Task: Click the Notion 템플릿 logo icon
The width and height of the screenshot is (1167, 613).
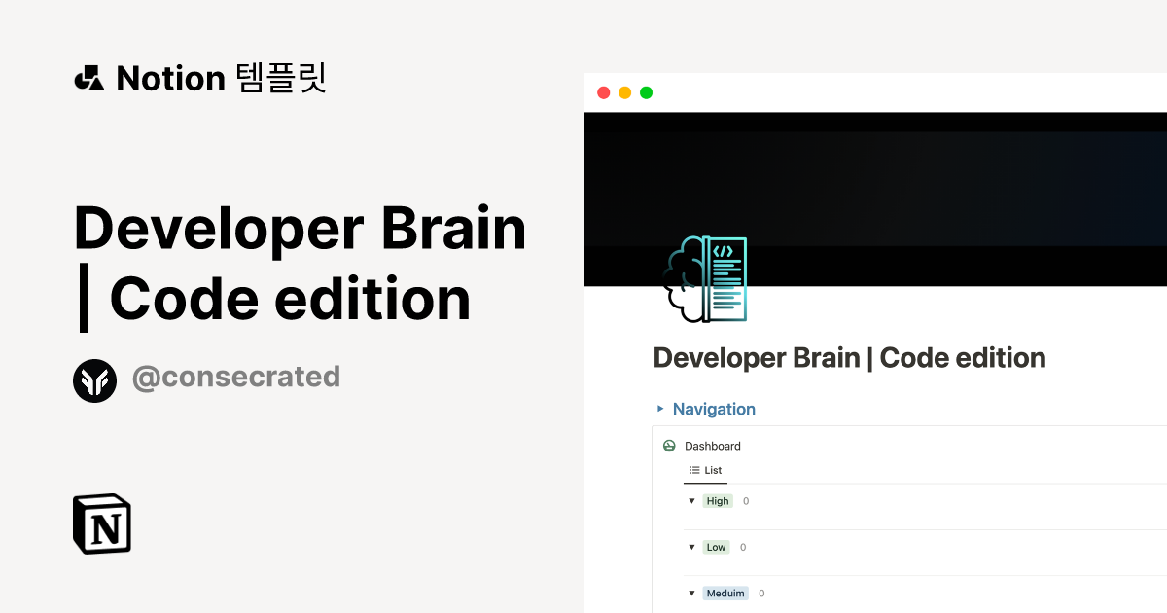Action: click(89, 78)
